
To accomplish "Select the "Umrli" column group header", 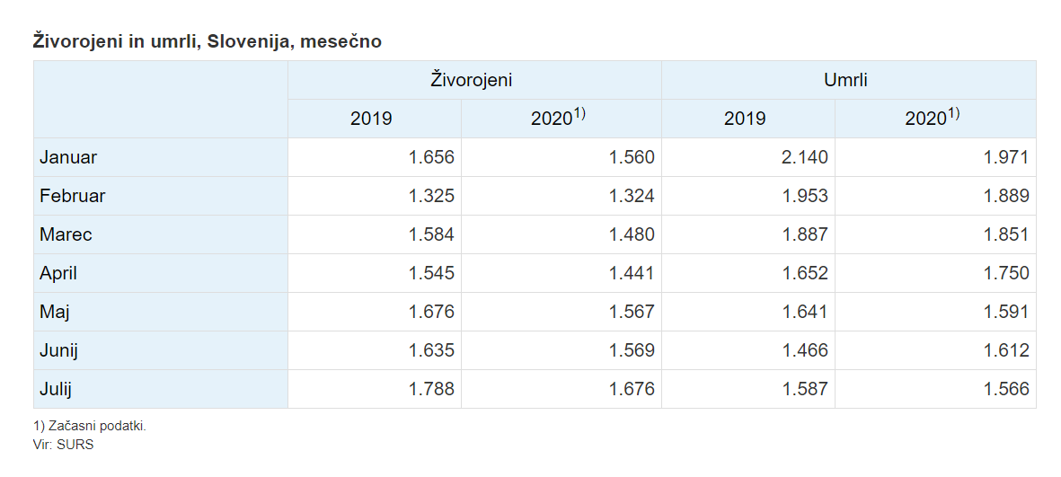I will pos(845,80).
